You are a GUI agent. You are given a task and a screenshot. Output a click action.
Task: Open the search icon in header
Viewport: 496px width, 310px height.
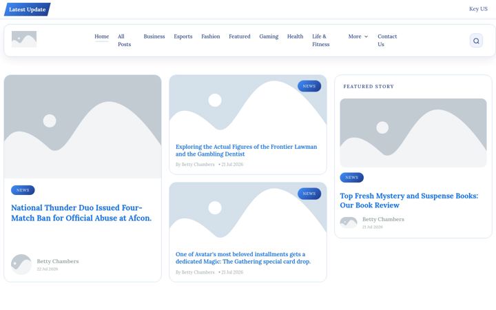(476, 41)
